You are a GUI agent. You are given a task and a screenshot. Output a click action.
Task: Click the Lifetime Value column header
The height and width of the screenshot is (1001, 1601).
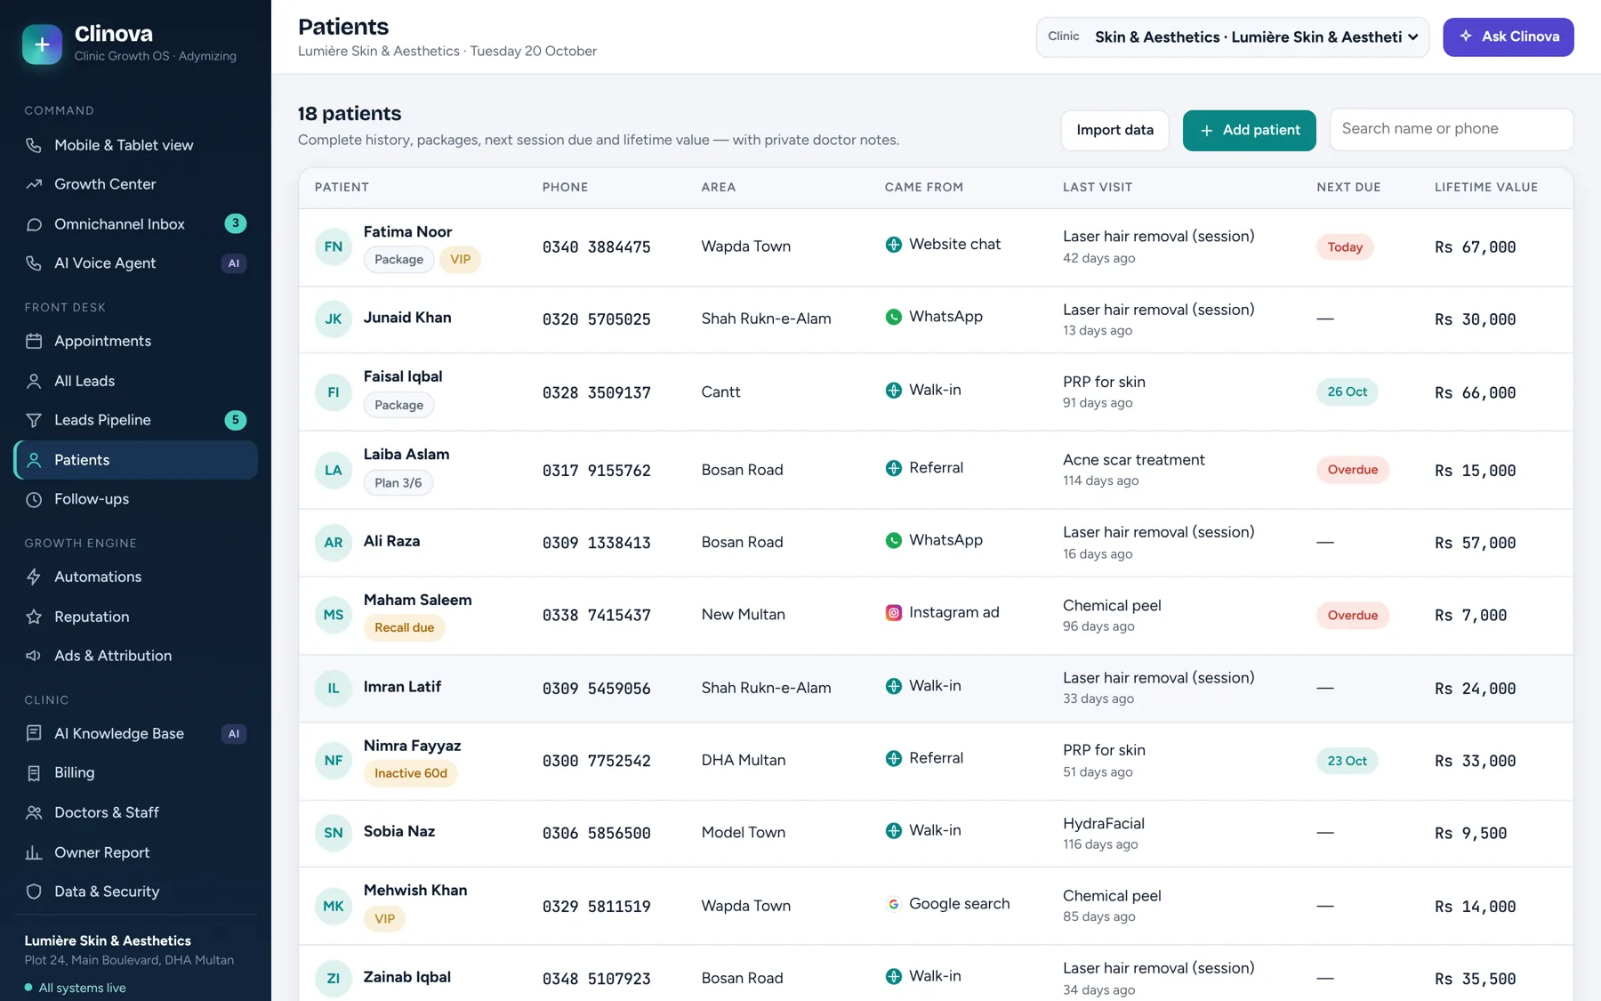tap(1485, 187)
